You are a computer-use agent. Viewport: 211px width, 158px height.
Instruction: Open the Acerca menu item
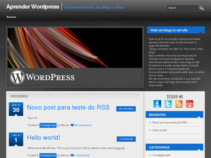11,17
